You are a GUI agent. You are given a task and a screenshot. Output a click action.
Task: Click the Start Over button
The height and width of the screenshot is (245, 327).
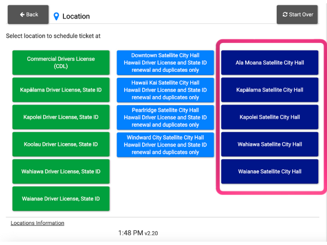tap(297, 14)
